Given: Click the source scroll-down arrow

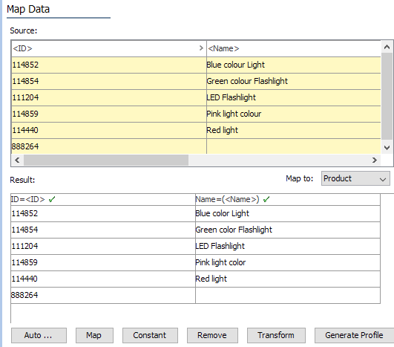Looking at the screenshot, I should [387, 147].
